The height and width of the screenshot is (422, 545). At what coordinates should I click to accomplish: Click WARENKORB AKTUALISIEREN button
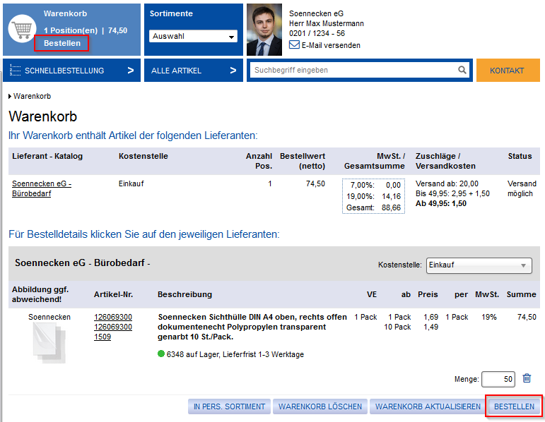tap(428, 406)
